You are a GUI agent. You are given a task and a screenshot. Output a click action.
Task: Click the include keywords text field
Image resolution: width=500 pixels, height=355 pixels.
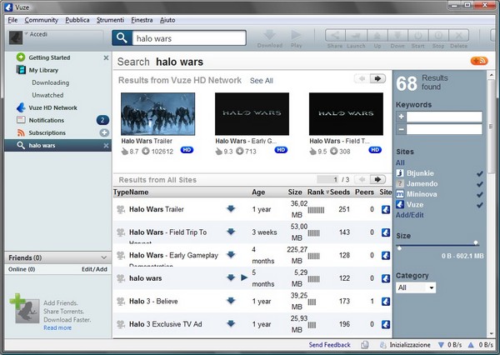(x=444, y=117)
